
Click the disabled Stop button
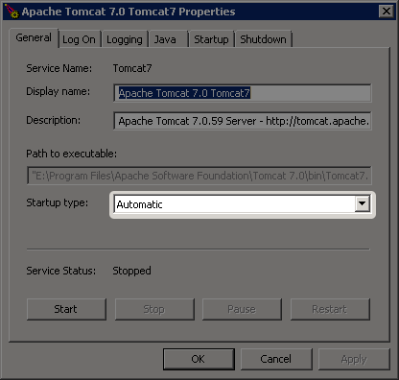(x=154, y=309)
